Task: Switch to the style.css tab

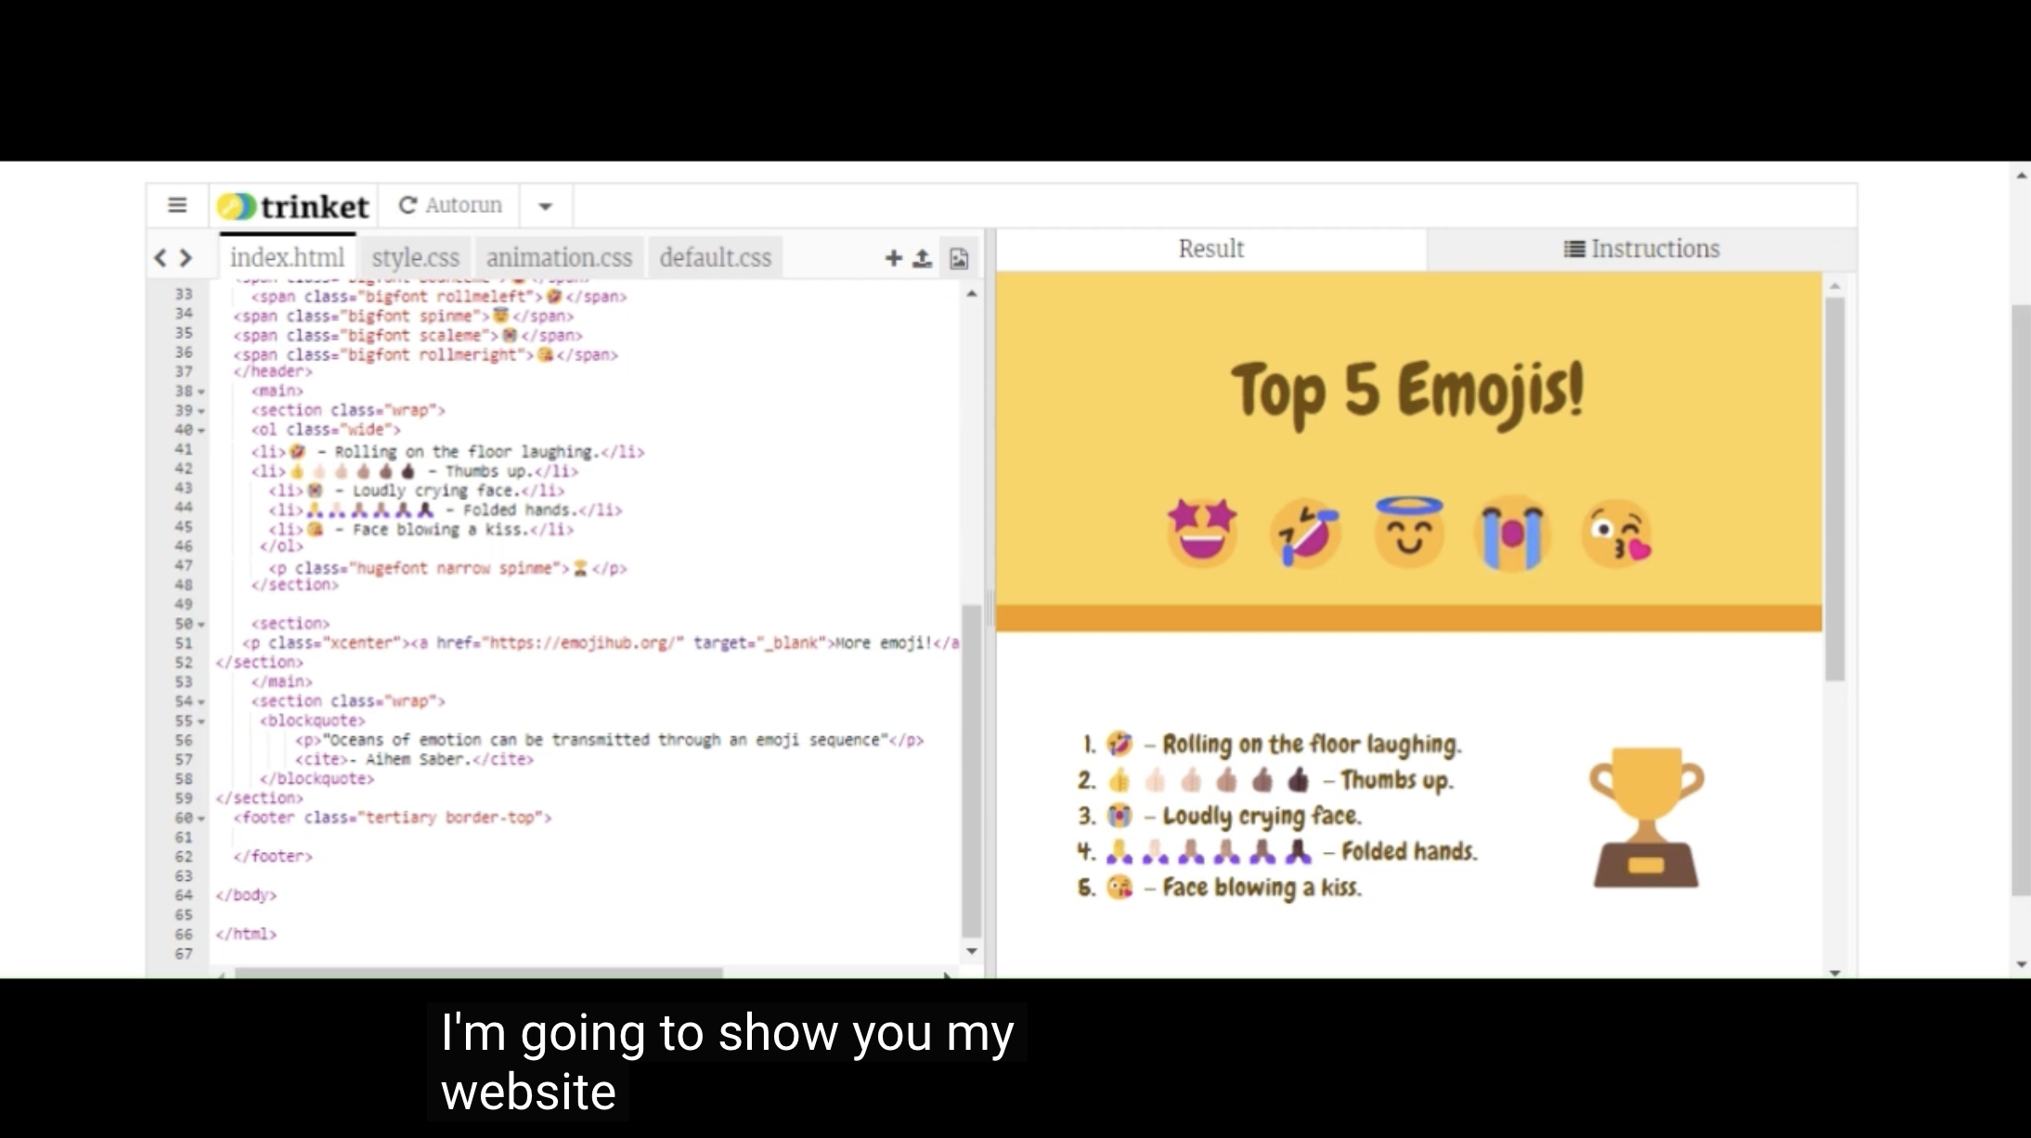Action: click(415, 257)
